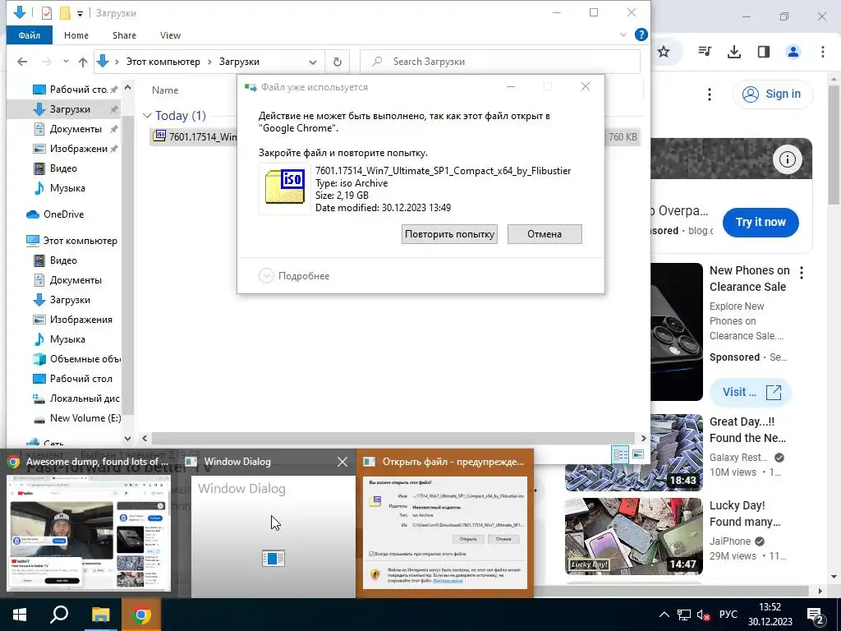Open YouTube settings three-dot menu
The width and height of the screenshot is (841, 631).
point(709,94)
